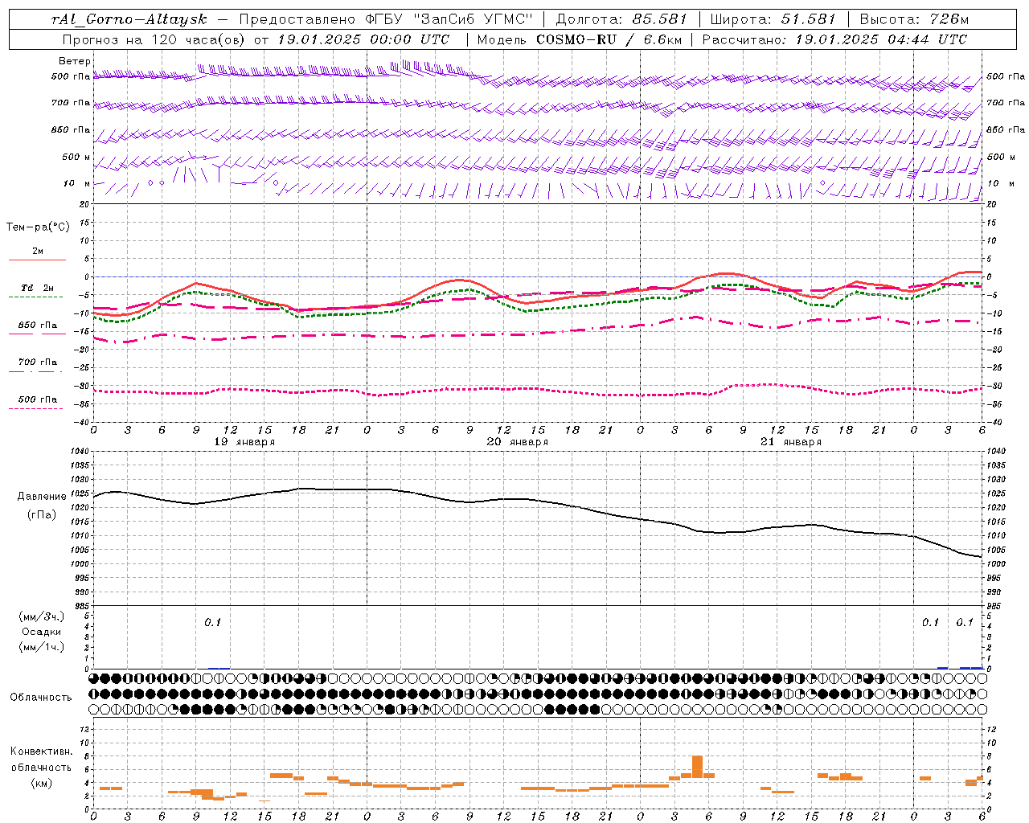
Task: Click the (км) unit label
Action: [x=42, y=783]
